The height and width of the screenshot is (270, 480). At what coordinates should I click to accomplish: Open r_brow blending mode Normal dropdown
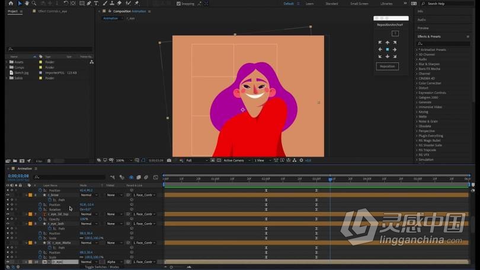[89, 195]
